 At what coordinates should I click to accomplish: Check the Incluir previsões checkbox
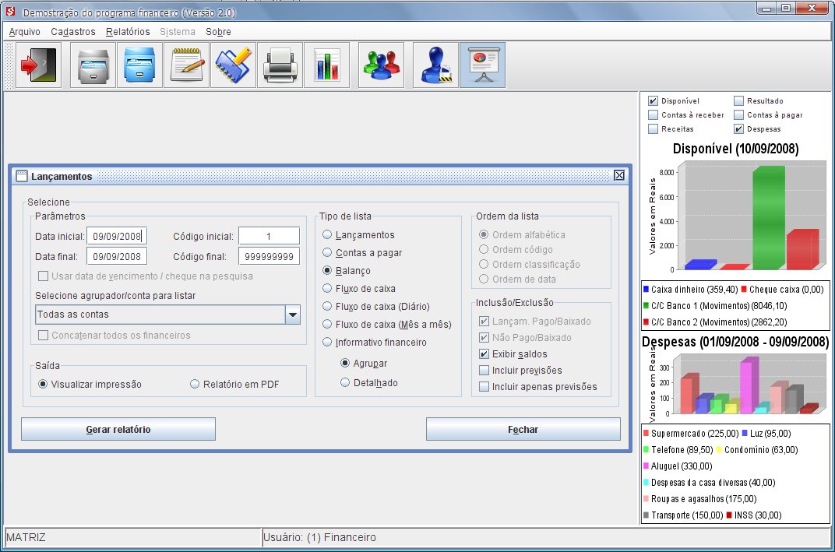click(484, 370)
